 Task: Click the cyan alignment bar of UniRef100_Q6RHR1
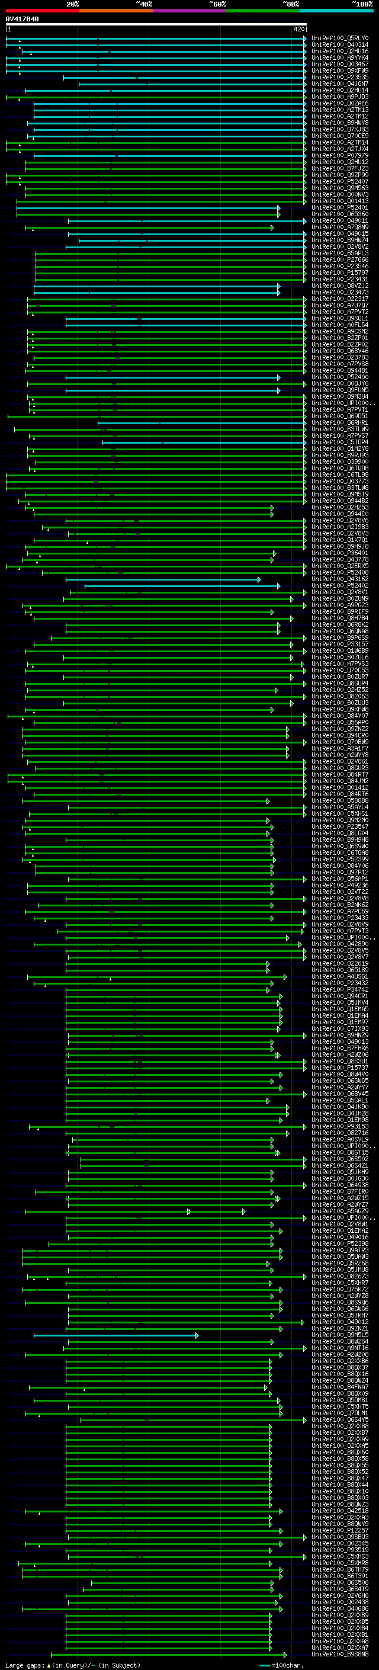tap(202, 423)
